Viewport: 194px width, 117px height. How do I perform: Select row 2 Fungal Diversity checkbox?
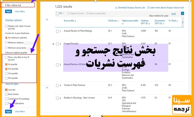click(57, 44)
